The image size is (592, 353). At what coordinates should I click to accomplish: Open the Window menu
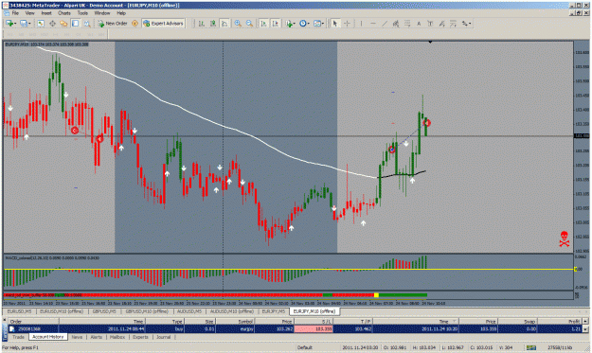pyautogui.click(x=102, y=13)
